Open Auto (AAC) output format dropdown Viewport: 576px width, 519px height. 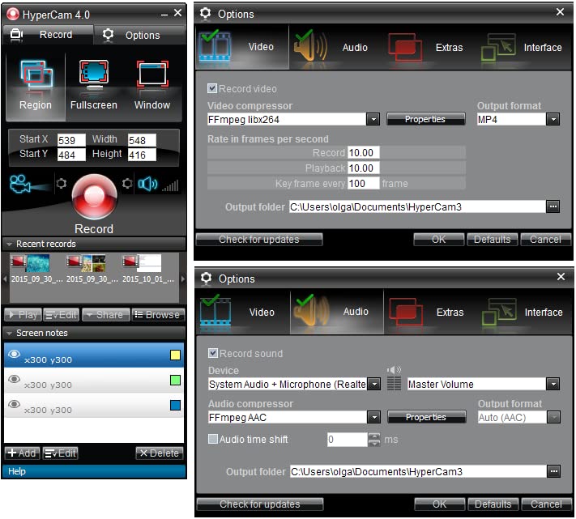pyautogui.click(x=553, y=417)
